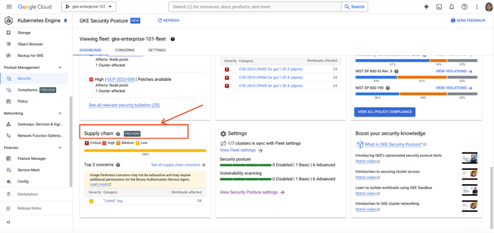Open the help question mark menu
494x233 pixels.
coord(464,7)
